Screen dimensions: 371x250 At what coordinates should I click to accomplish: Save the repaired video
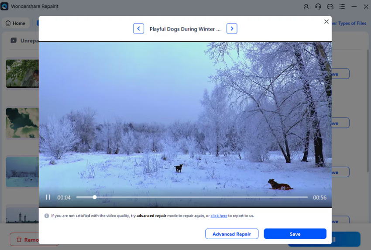[x=295, y=234]
